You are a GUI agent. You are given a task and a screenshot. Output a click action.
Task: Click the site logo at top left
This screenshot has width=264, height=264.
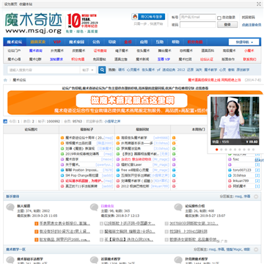tap(34, 23)
